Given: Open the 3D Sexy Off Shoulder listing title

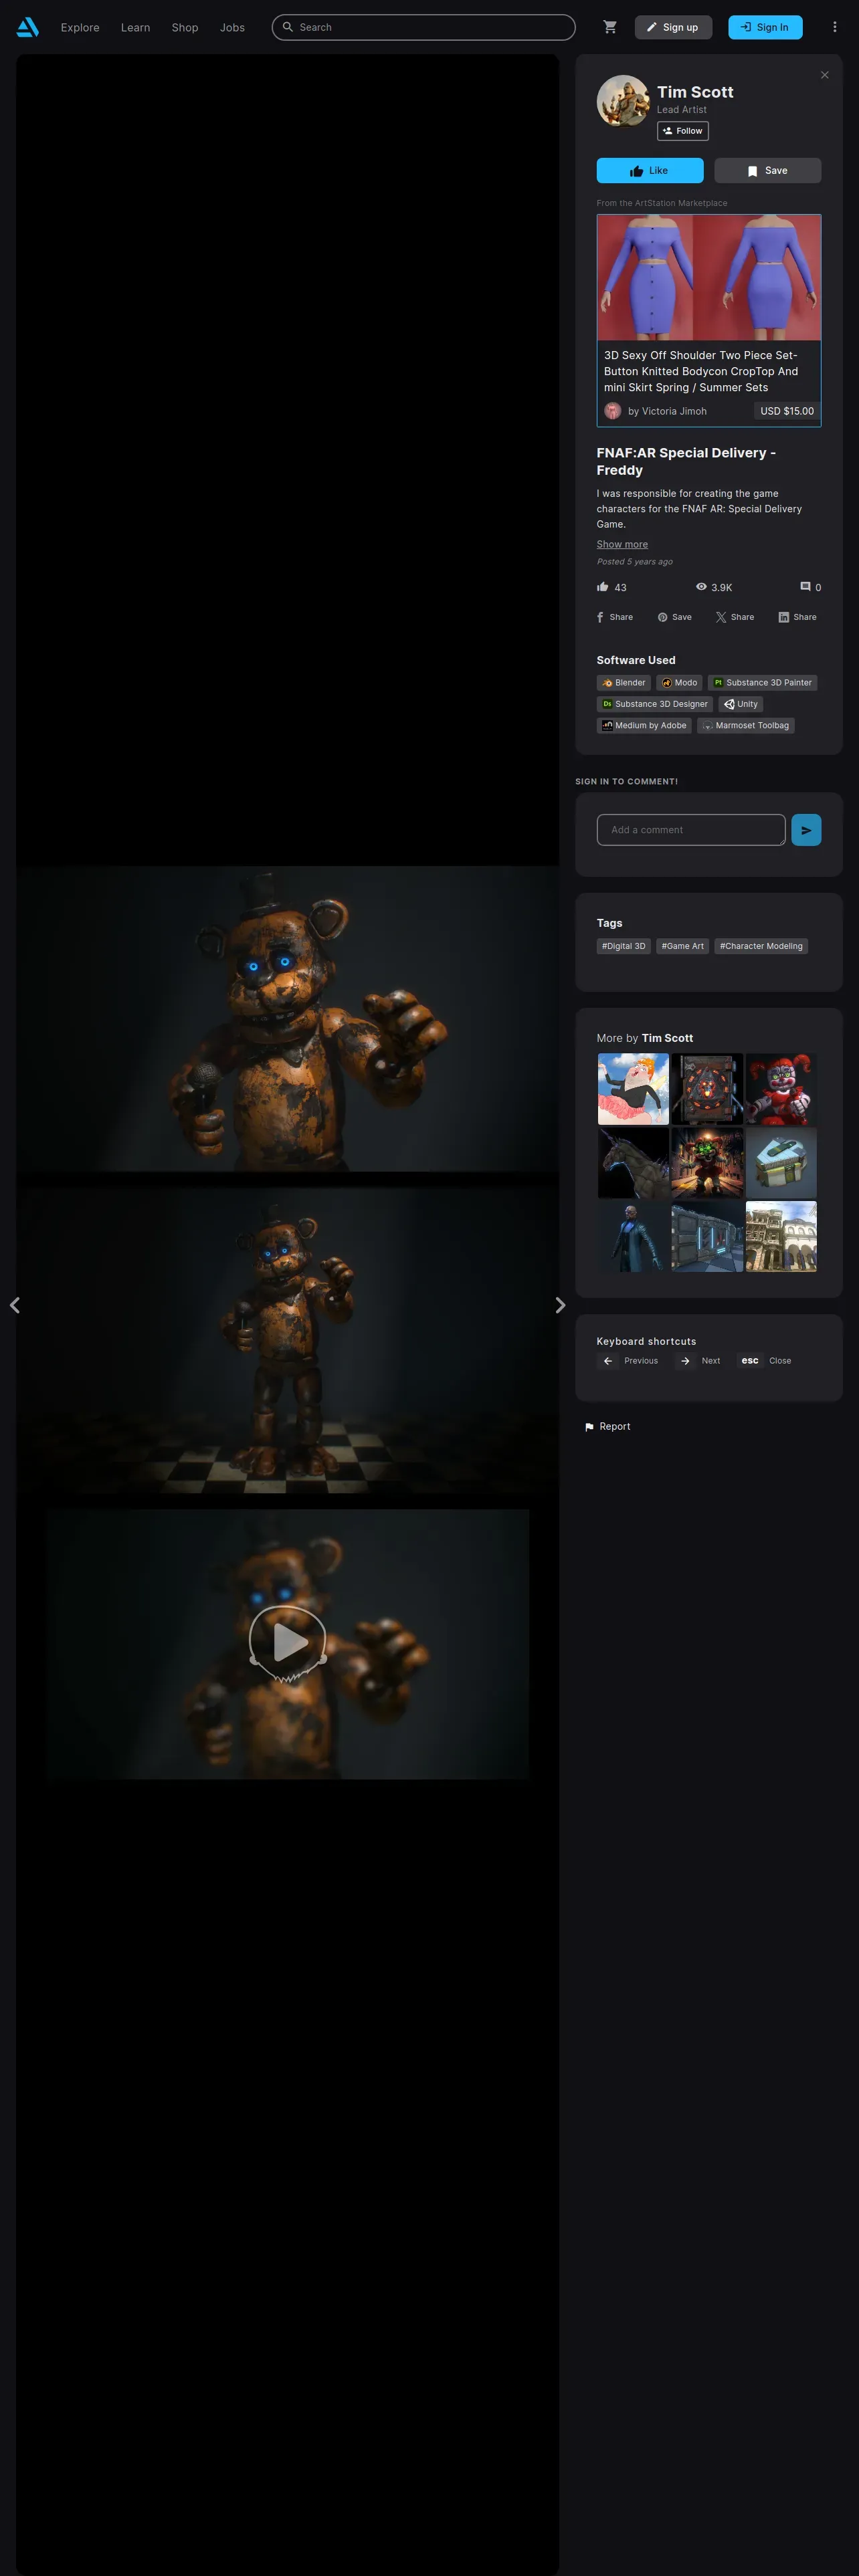Looking at the screenshot, I should 701,371.
